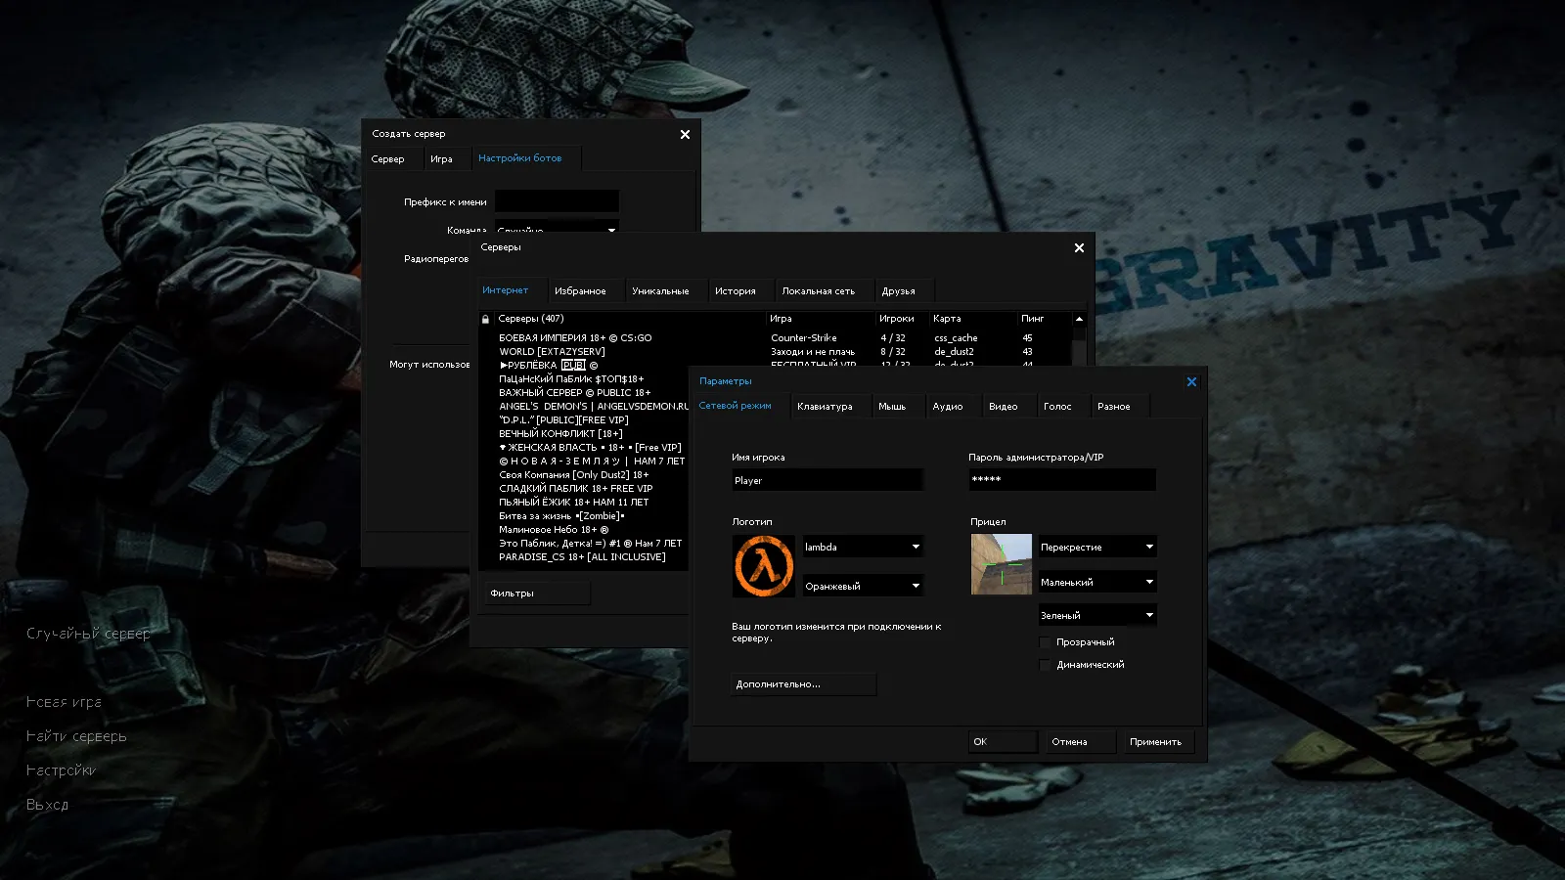Enable the Прозрачный crosshair checkbox
This screenshot has width=1565, height=880.
point(1045,642)
